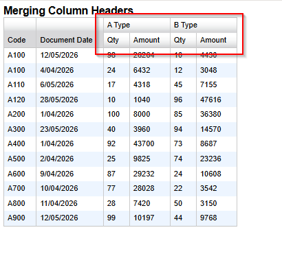Click amount cell 3150
The width and height of the screenshot is (282, 254).
[x=217, y=203]
